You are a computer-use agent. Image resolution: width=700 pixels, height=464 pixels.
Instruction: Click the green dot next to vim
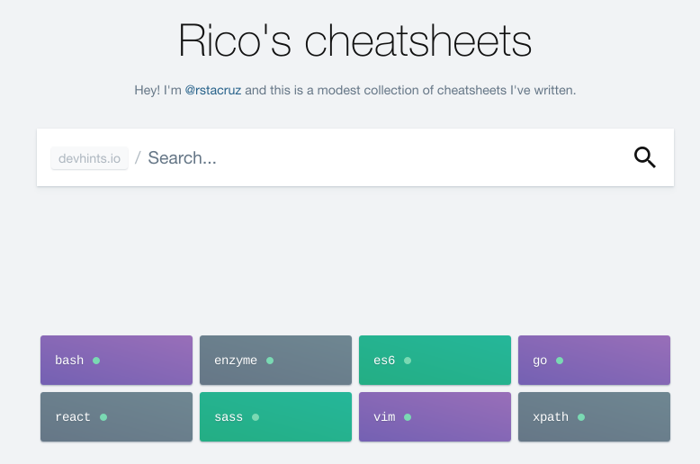point(408,417)
